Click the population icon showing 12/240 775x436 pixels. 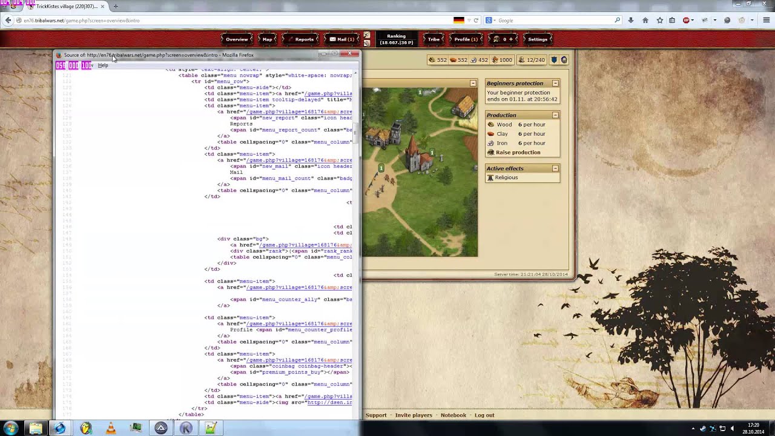coord(521,60)
